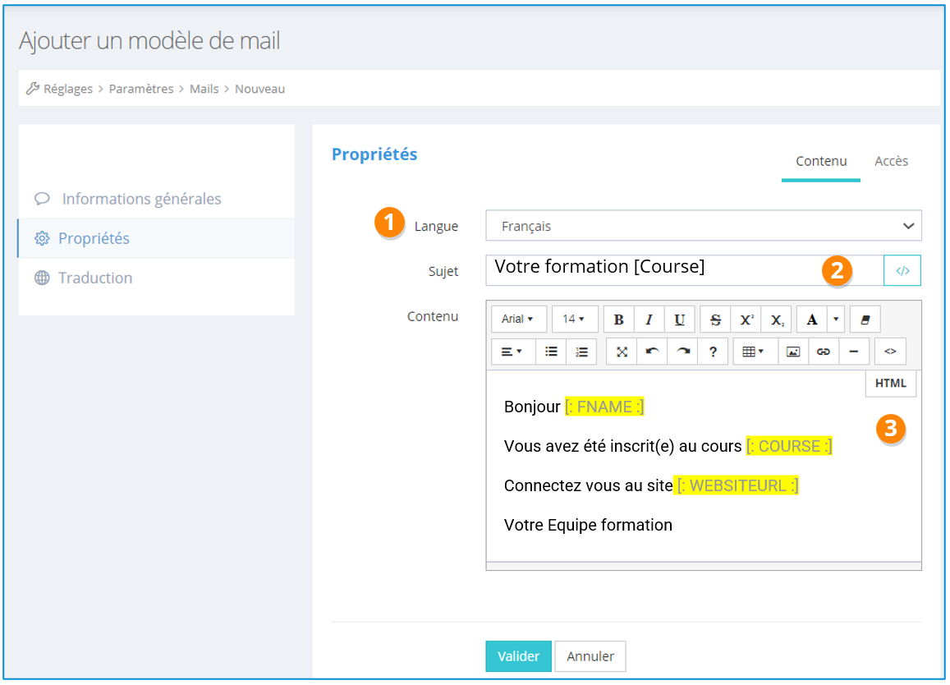
Task: Open the font size 14 dropdown
Action: pos(574,320)
